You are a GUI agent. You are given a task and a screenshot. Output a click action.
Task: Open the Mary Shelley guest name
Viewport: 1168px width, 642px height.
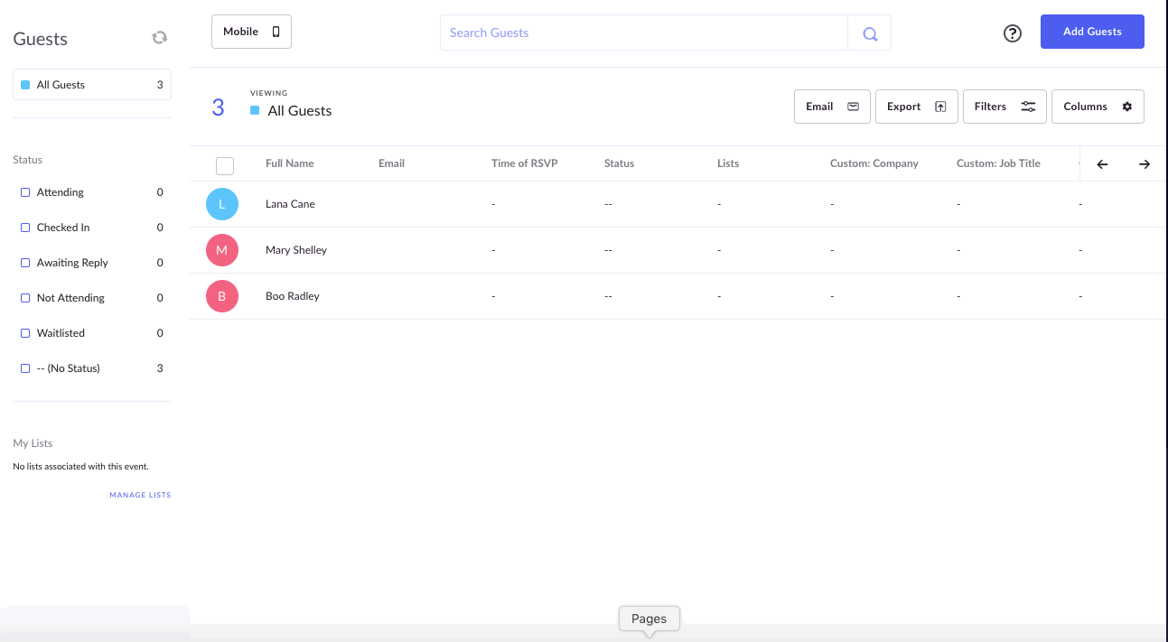296,250
